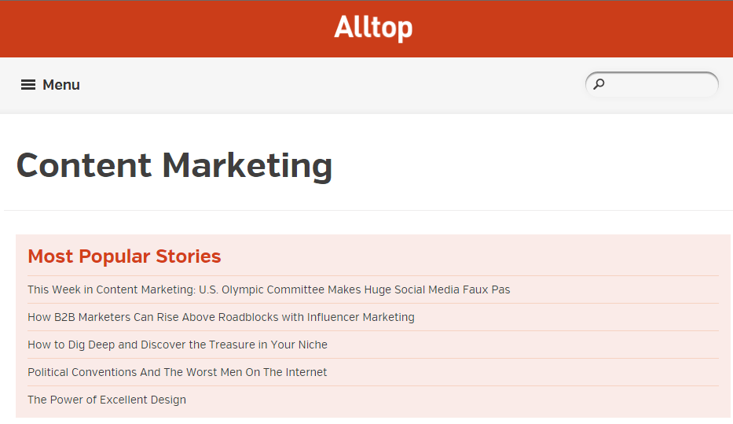
Task: Open The Power of Excellent Design story
Action: pos(107,400)
